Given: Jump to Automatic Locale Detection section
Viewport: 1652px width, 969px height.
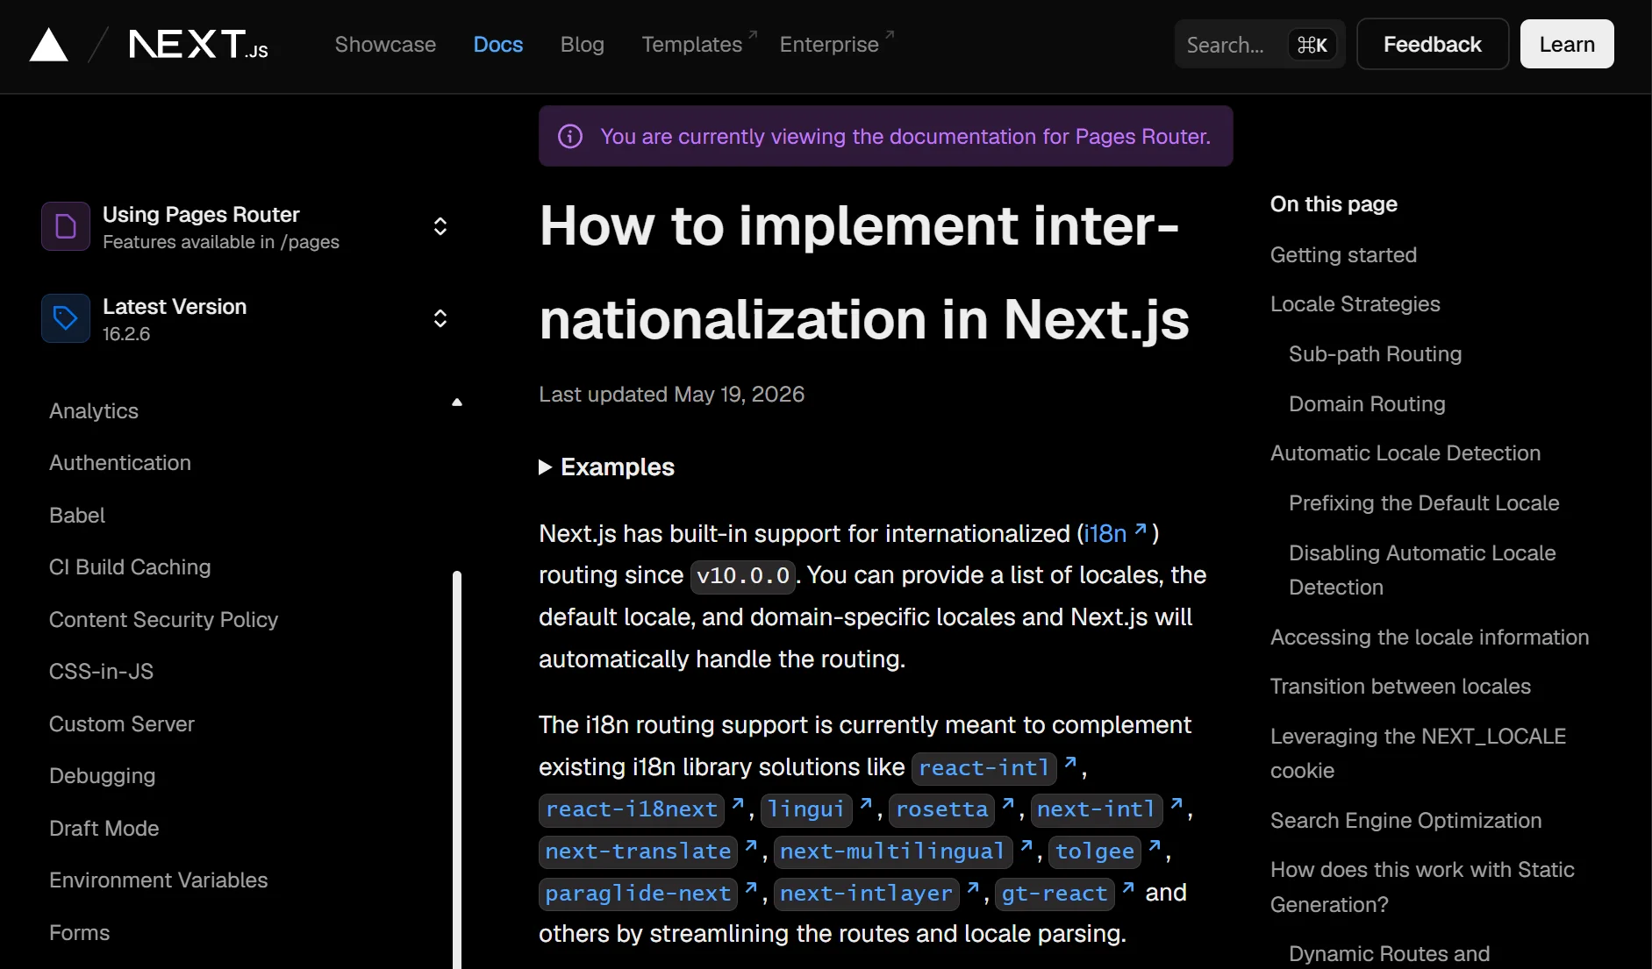Looking at the screenshot, I should 1405,453.
